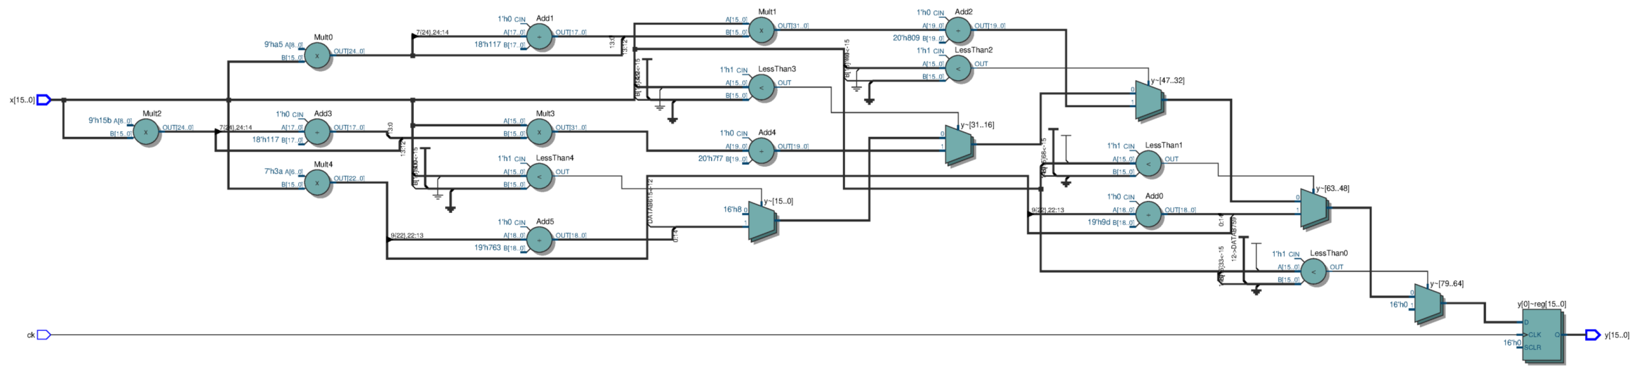Click the LessThan4 comparator block
The height and width of the screenshot is (373, 1638).
tap(539, 177)
